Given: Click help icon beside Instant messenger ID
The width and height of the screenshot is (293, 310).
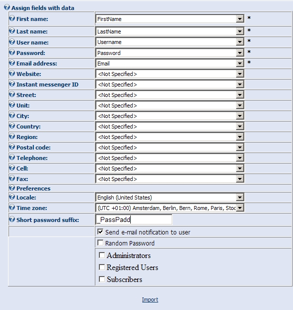Looking at the screenshot, I should pos(12,84).
